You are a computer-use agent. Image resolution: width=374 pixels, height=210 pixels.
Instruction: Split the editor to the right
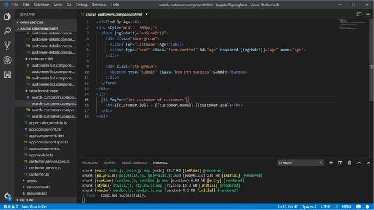[359, 14]
